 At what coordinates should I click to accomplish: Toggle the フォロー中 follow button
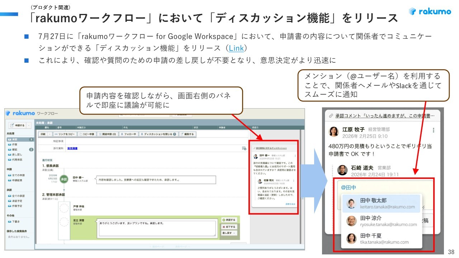pyautogui.click(x=128, y=134)
